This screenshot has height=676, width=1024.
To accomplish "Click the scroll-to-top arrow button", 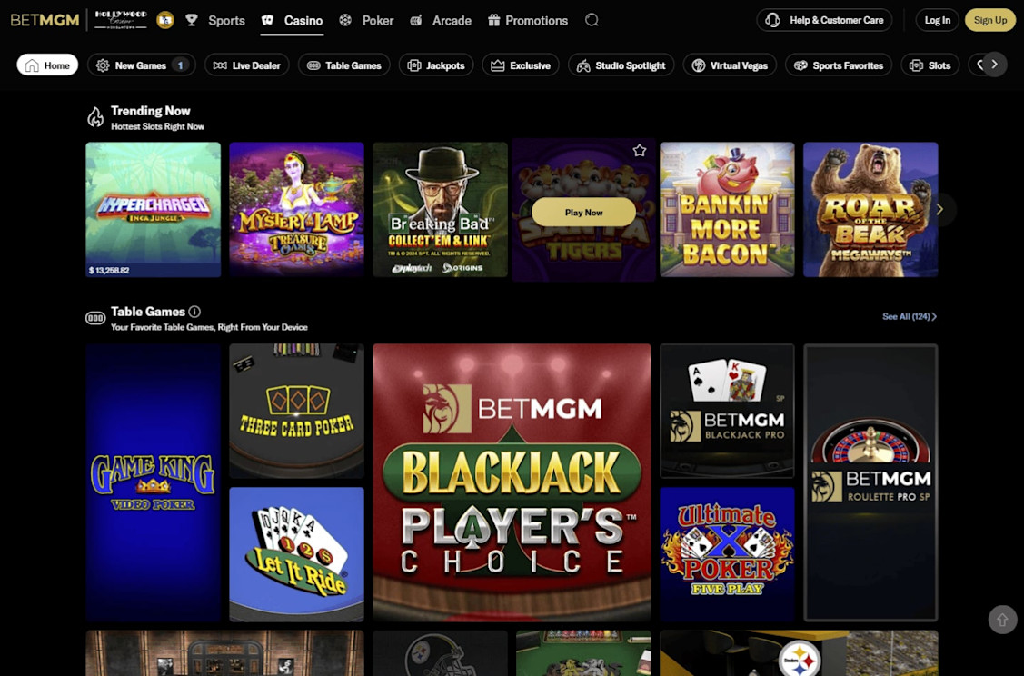I will coord(1002,619).
